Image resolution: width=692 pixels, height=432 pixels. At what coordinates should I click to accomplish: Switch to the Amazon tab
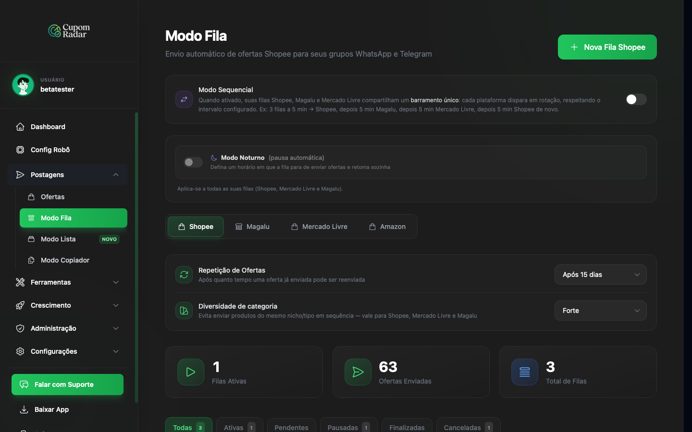click(x=387, y=227)
